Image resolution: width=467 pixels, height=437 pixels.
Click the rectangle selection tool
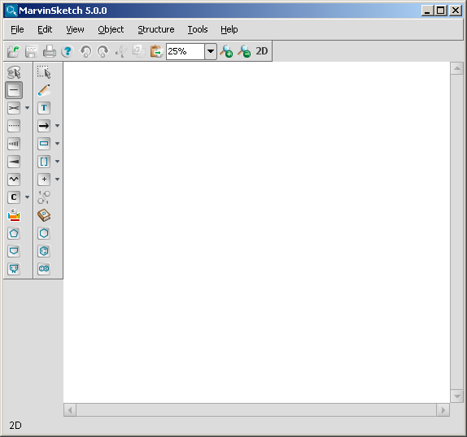coord(44,72)
